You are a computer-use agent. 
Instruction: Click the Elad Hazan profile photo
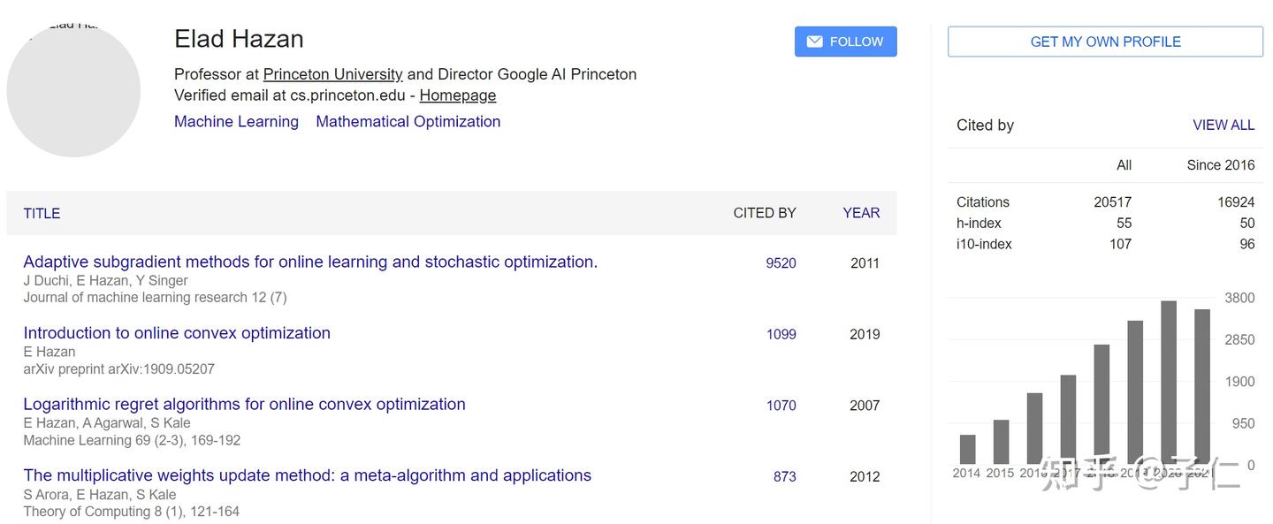(x=73, y=90)
